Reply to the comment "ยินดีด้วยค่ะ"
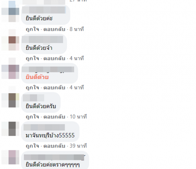The width and height of the screenshot is (196, 169). click(x=54, y=29)
